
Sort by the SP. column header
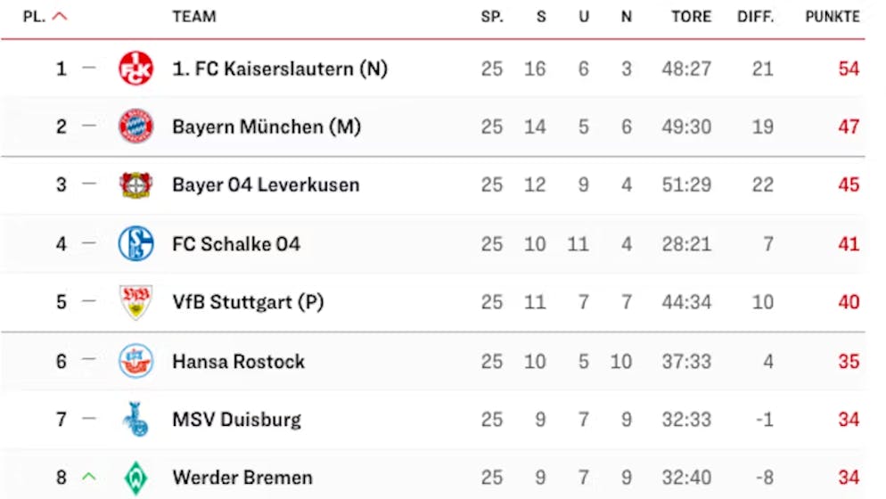pyautogui.click(x=492, y=17)
